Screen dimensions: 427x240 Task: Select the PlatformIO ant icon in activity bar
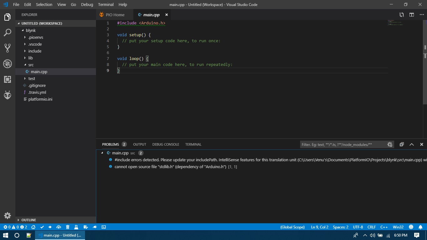click(x=7, y=95)
